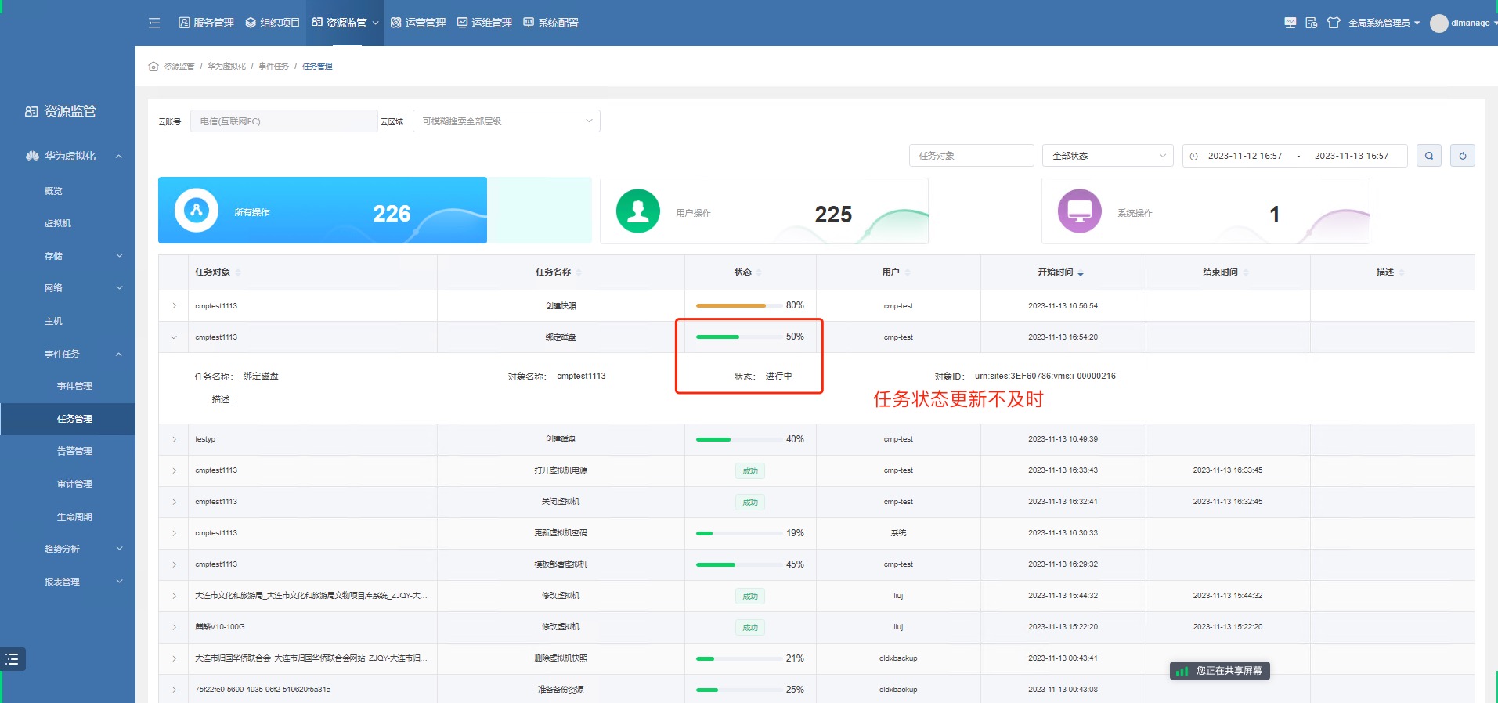Open the scheduled report icon in header
The image size is (1498, 703).
(1312, 23)
